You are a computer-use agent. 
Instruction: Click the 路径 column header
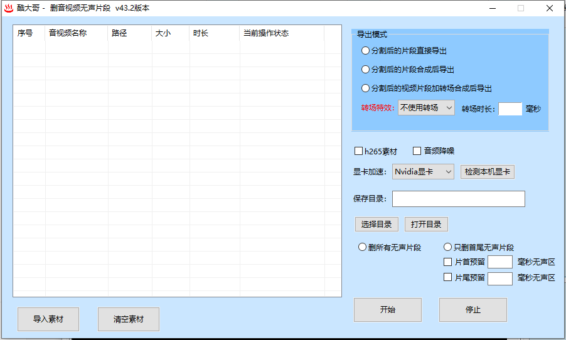130,33
